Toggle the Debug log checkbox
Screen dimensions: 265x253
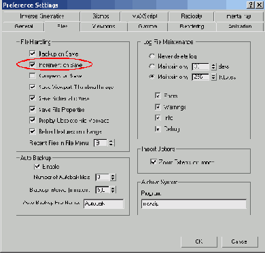click(x=158, y=129)
